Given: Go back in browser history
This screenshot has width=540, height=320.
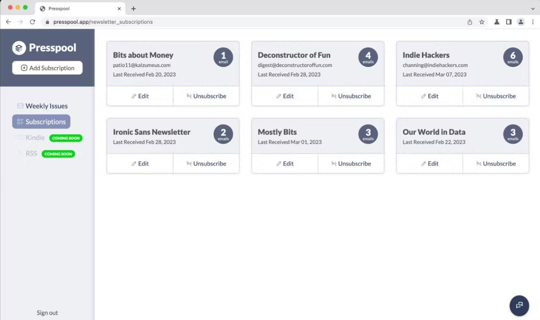Looking at the screenshot, I should [8, 22].
